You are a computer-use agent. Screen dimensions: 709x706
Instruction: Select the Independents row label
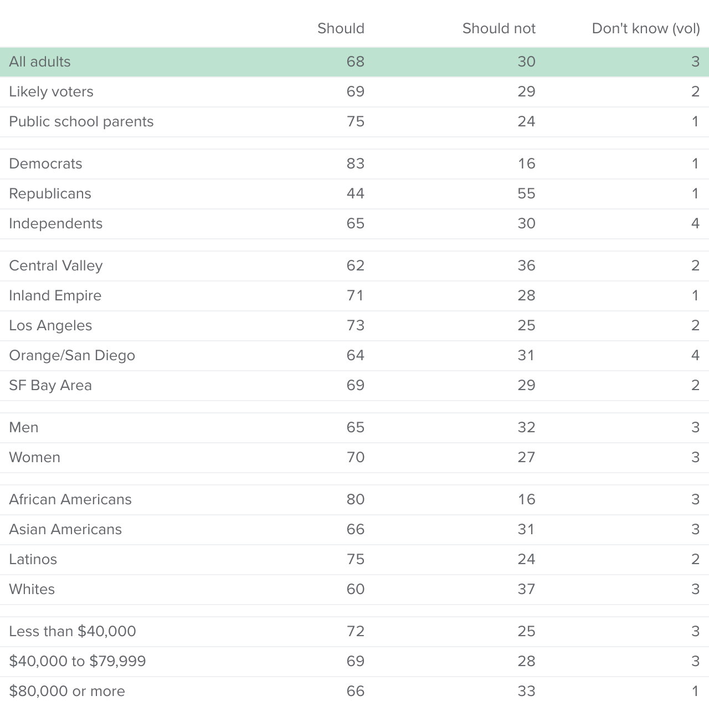click(56, 223)
